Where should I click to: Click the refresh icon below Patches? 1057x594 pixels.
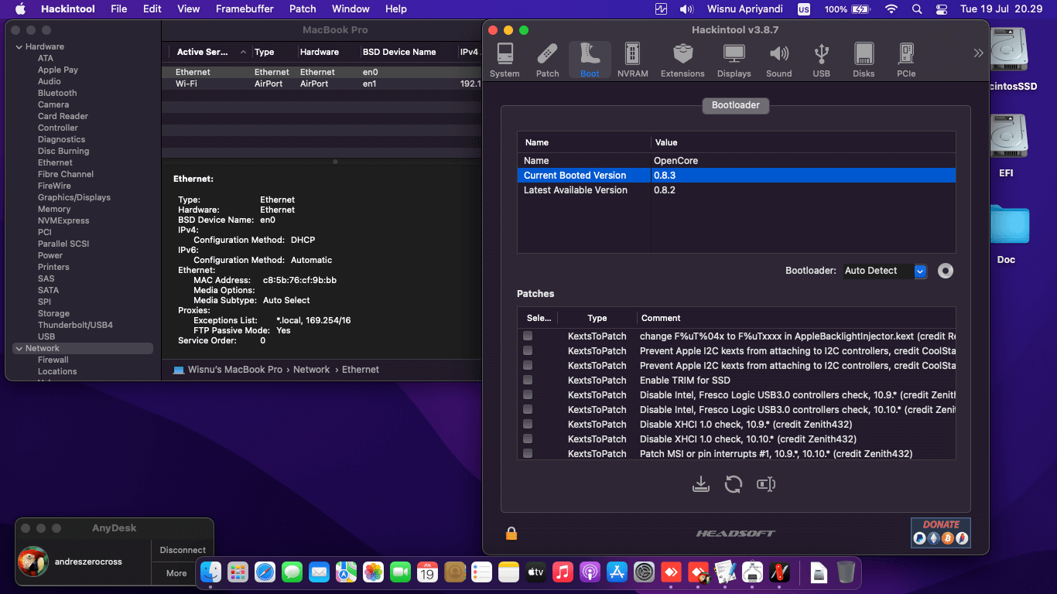tap(733, 484)
